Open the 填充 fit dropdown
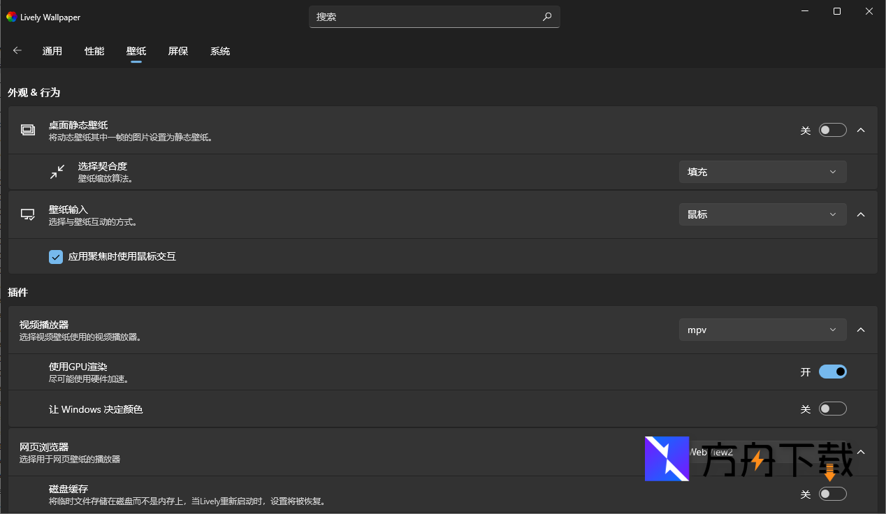 762,172
